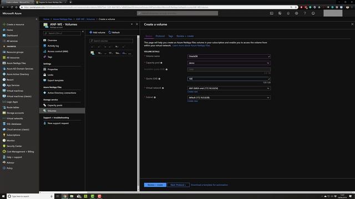Click Home in the breadcrumb
The image size is (355, 199).
pyautogui.click(x=46, y=19)
